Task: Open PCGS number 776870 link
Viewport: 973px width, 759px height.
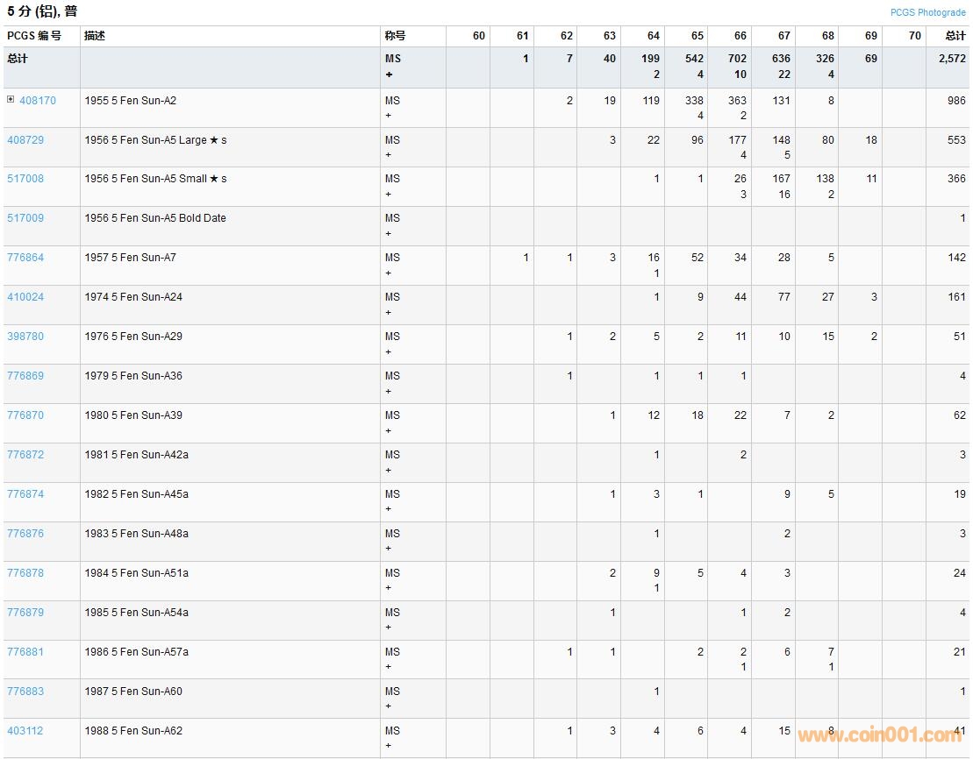Action: [25, 415]
